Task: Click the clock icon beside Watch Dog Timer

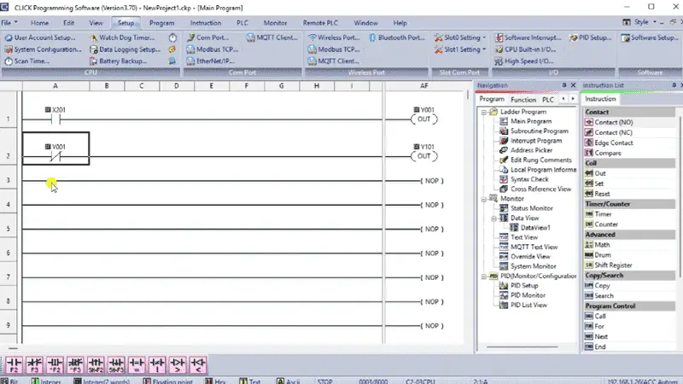Action: [173, 38]
